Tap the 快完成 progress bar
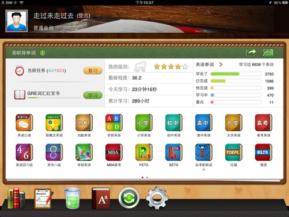Screen dimensions: 289x217 click(x=236, y=88)
